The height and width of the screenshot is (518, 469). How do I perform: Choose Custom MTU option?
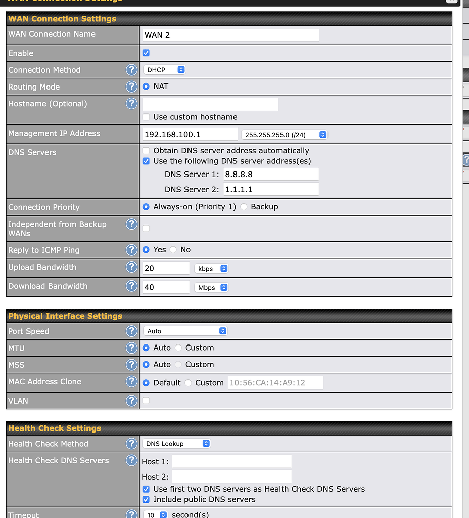178,348
